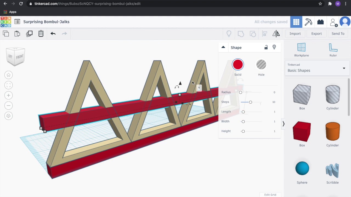Click the Width slider handle
The height and width of the screenshot is (197, 351).
pos(243,121)
